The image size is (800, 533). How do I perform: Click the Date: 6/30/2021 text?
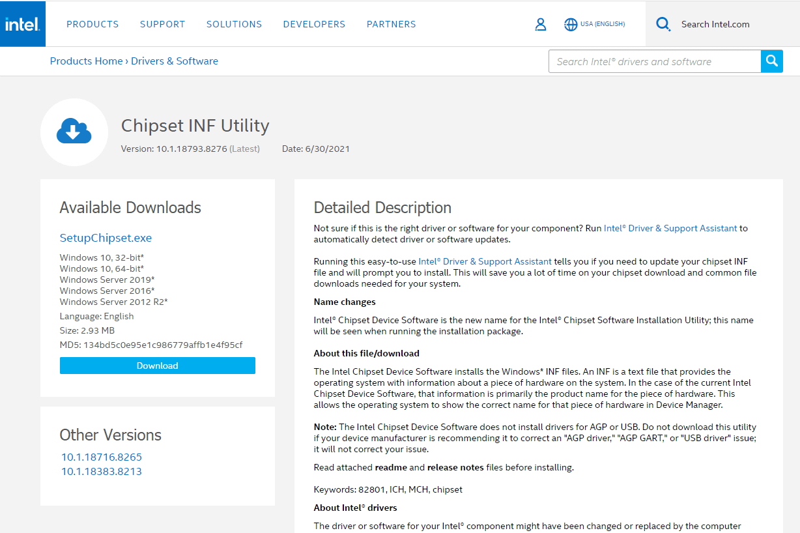coord(316,149)
